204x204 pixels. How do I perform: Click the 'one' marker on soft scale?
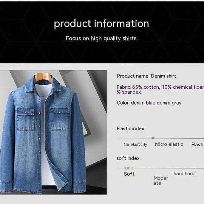[x=129, y=168]
